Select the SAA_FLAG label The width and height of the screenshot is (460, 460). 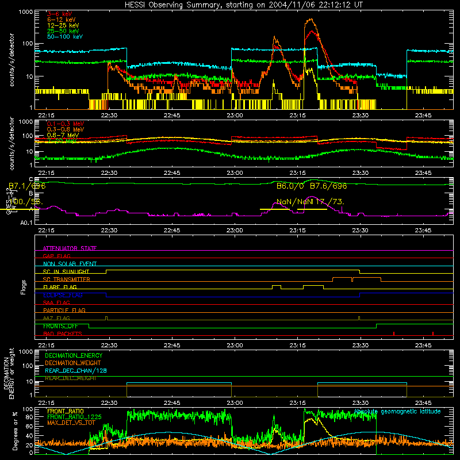[x=56, y=303]
